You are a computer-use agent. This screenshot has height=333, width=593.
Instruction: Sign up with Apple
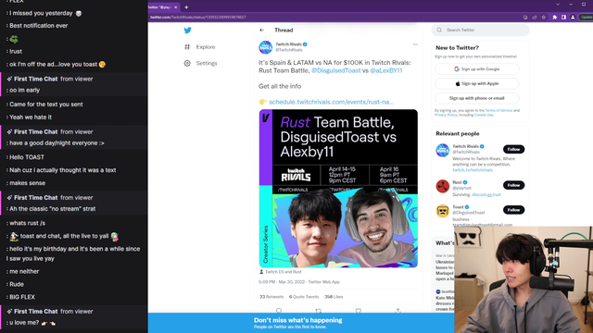click(477, 83)
